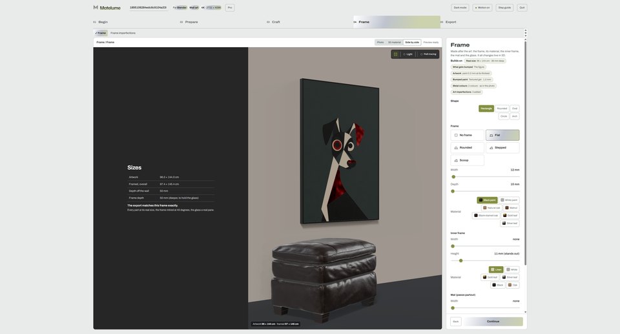The image size is (620, 334).
Task: Click the Artwork paint thickness chip
Action: click(471, 73)
